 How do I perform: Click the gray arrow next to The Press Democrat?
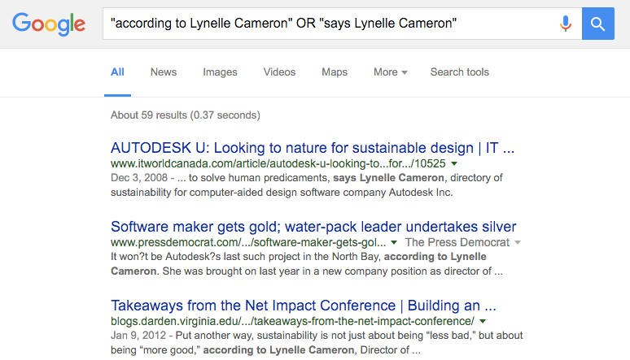coord(518,242)
